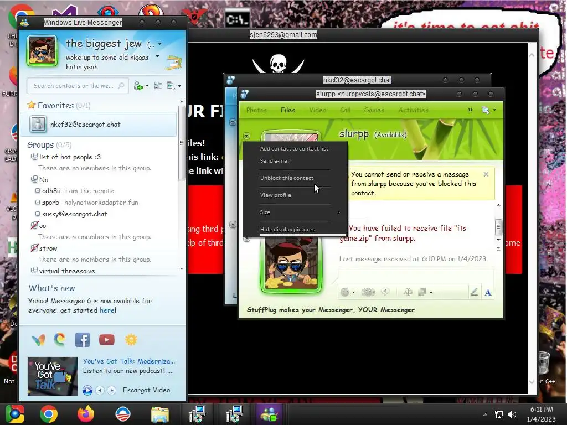Open the personal message dropdown arrow

(x=157, y=56)
